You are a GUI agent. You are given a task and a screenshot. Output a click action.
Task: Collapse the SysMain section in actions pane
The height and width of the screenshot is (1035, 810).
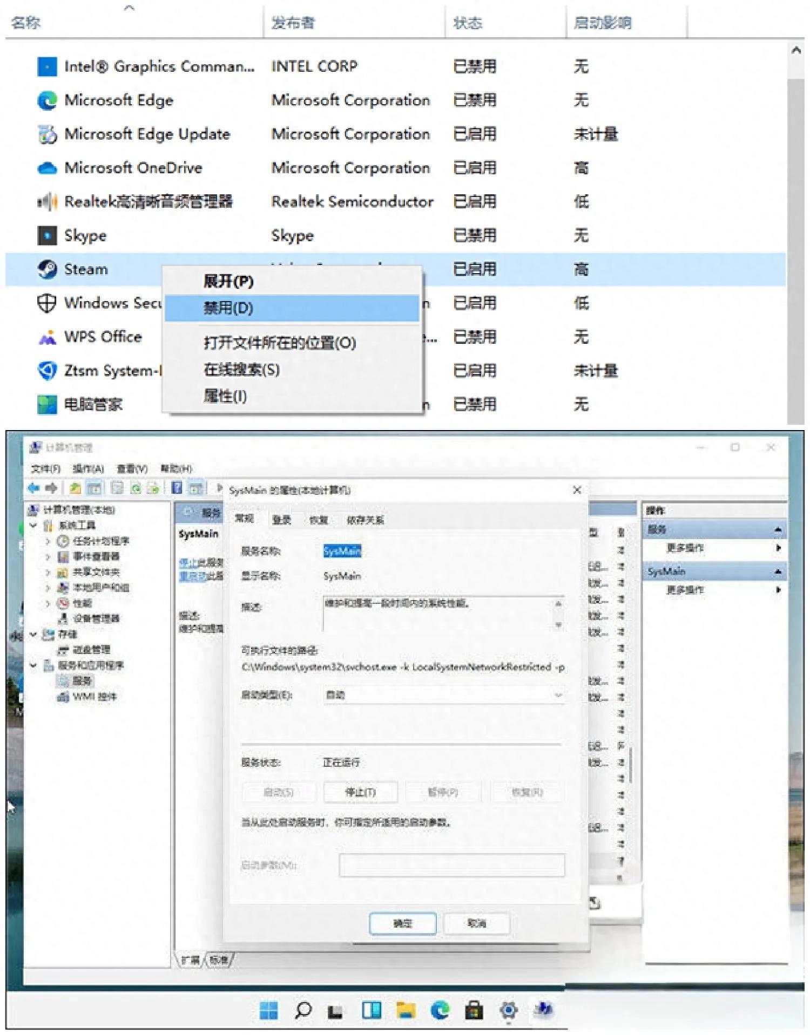(778, 571)
